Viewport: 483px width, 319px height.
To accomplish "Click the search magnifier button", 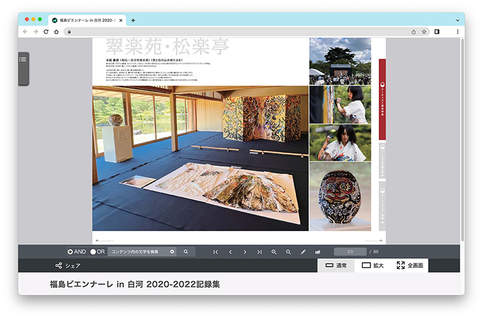I will pyautogui.click(x=185, y=252).
